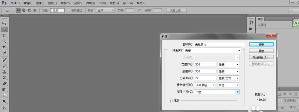The width and height of the screenshot is (299, 112).
Task: Open the 选择(S) menu
Action: [x=78, y=3]
